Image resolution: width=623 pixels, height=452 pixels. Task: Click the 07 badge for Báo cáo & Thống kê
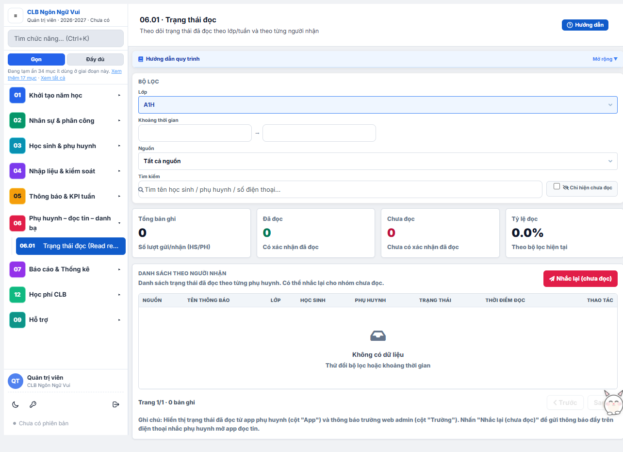[x=17, y=269]
